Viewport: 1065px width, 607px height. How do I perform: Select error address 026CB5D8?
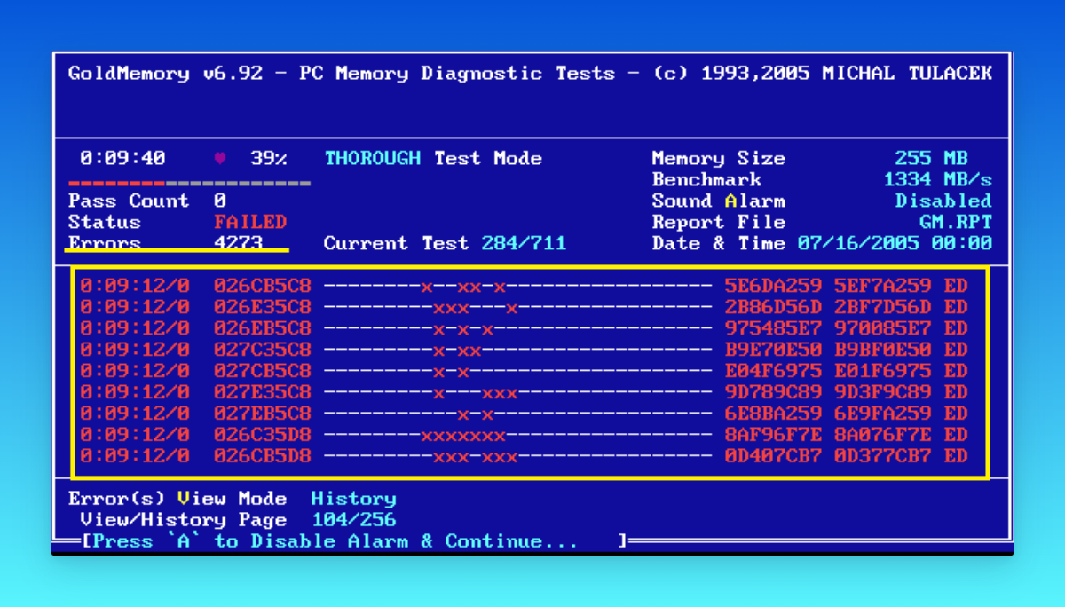[x=263, y=457]
